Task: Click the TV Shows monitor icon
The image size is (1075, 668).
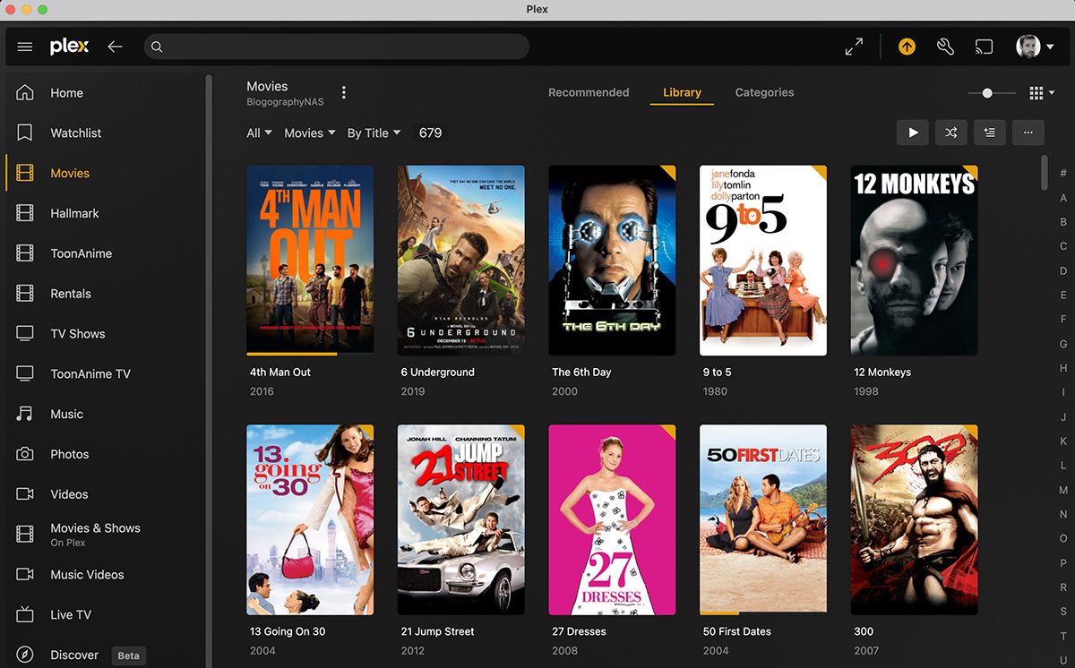Action: (25, 333)
